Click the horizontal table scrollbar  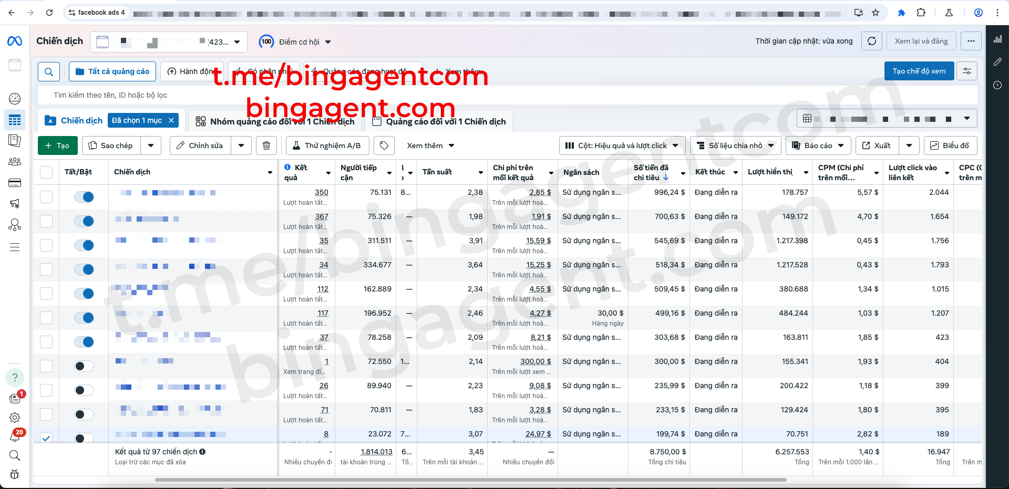(470, 480)
